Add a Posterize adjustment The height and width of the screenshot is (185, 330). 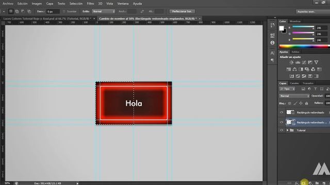coord(298,76)
